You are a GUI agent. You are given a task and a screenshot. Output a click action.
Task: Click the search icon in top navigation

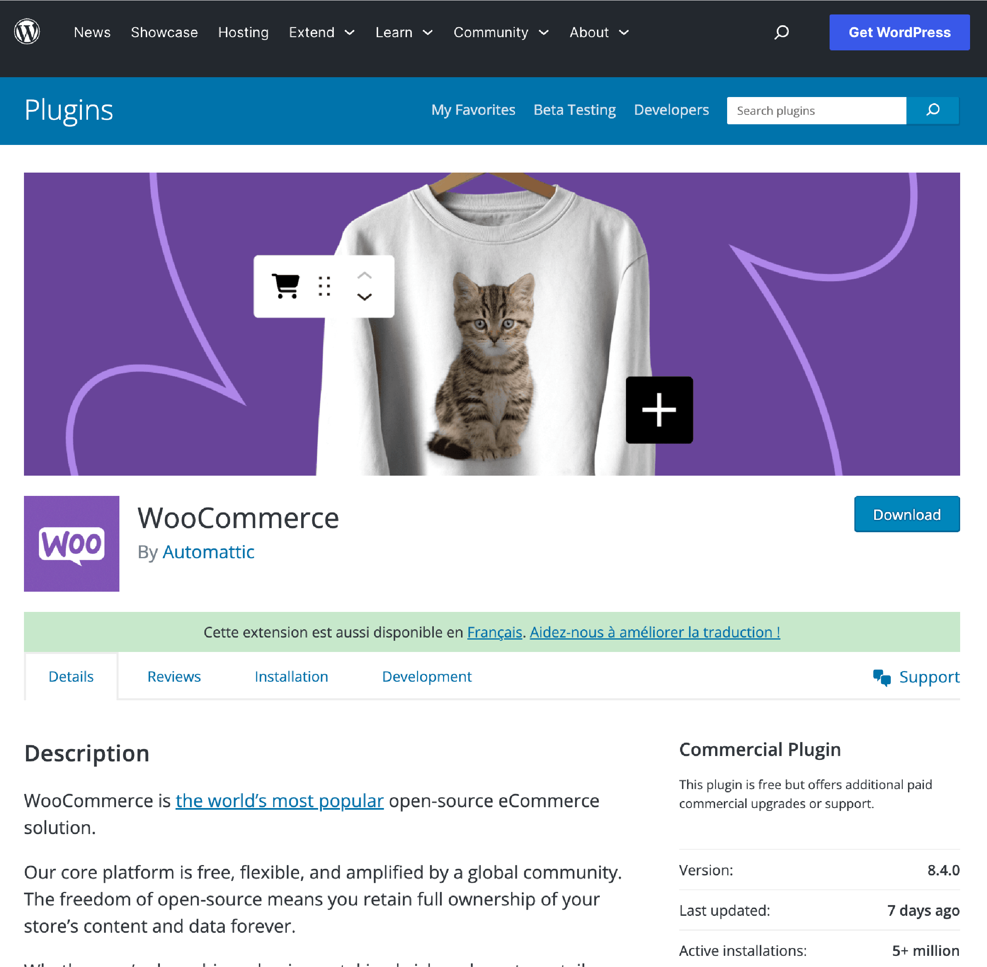click(781, 32)
